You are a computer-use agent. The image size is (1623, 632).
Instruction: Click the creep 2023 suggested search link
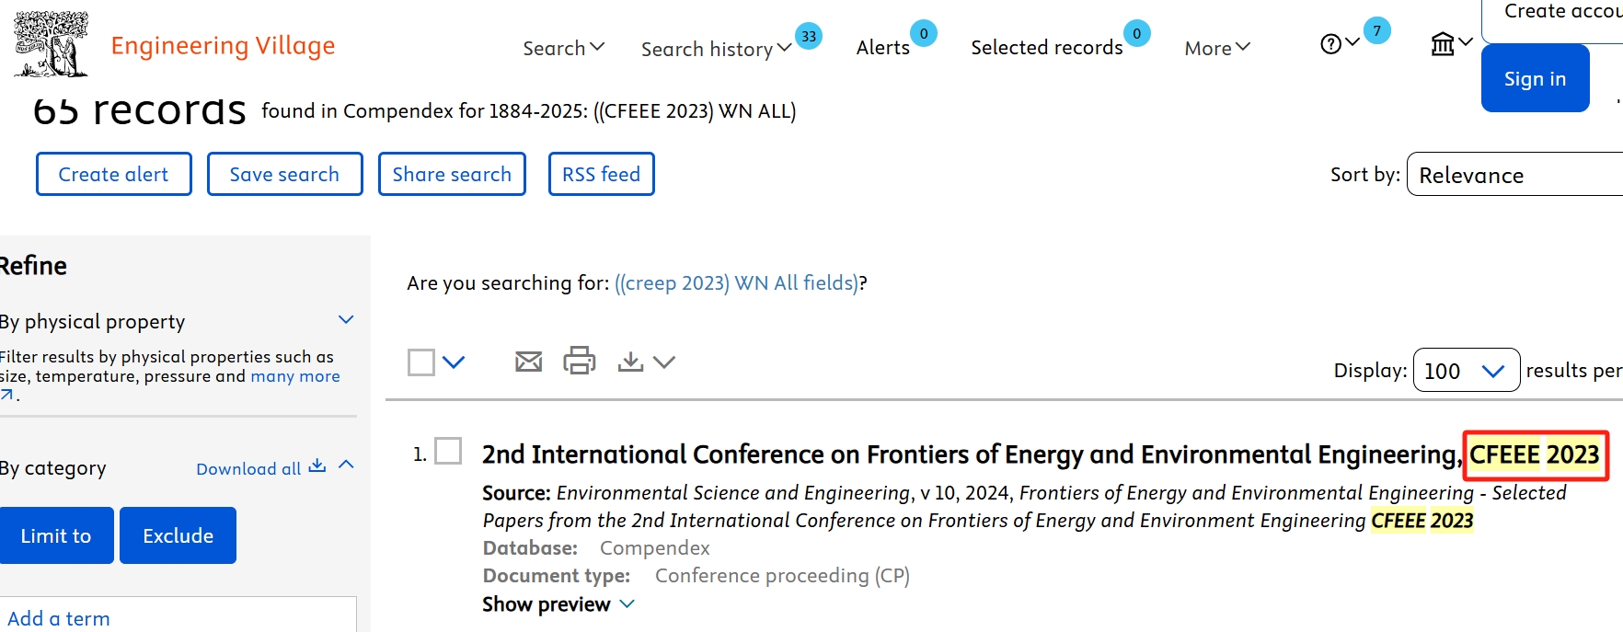click(736, 283)
